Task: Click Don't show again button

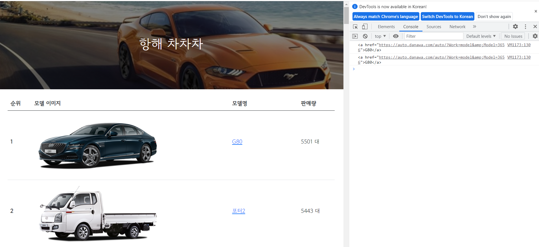Action: pyautogui.click(x=494, y=16)
